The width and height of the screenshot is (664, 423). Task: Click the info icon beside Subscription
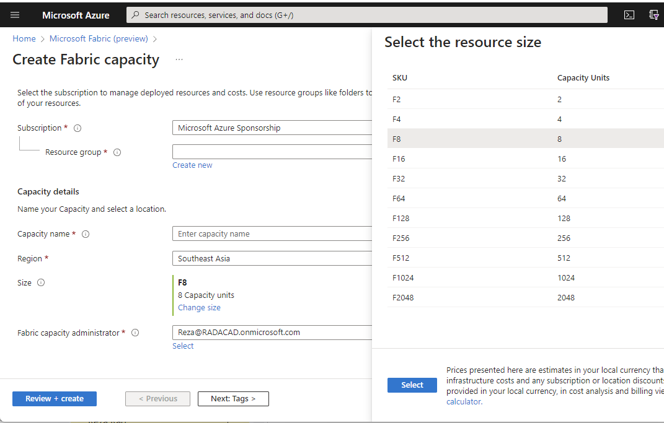click(77, 128)
